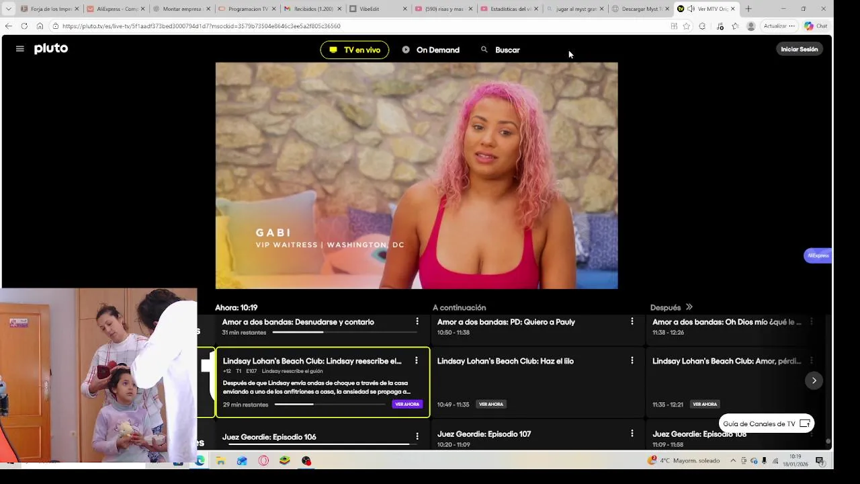Open the Buscar search
This screenshot has width=860, height=484.
click(501, 50)
